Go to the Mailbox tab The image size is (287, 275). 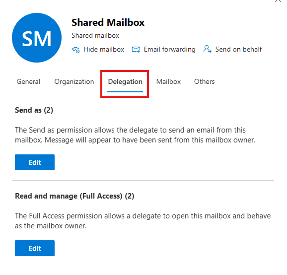pyautogui.click(x=168, y=81)
